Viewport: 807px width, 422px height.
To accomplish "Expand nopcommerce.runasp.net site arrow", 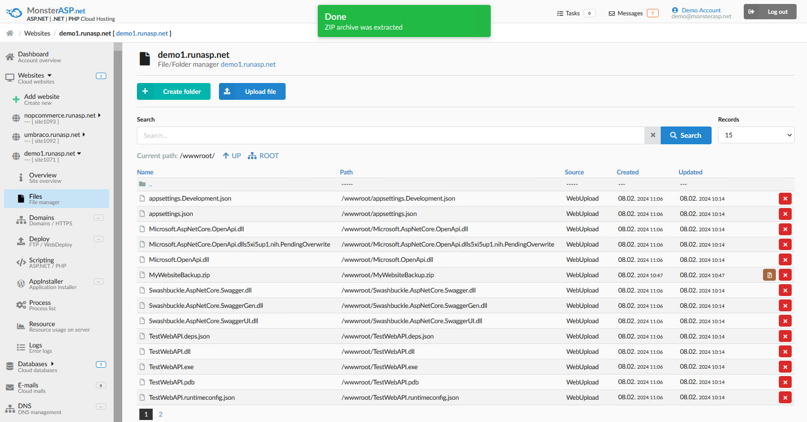I will [x=99, y=115].
